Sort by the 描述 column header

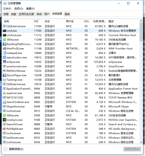(x=123, y=22)
